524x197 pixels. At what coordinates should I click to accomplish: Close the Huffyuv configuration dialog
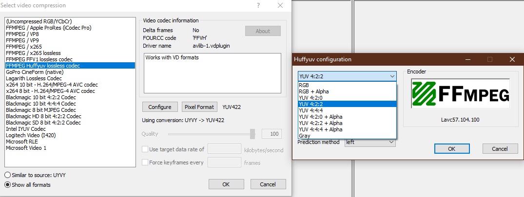pos(512,59)
